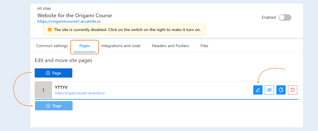Click the site disabled warning message
The height and width of the screenshot is (131, 318).
[x=127, y=30]
